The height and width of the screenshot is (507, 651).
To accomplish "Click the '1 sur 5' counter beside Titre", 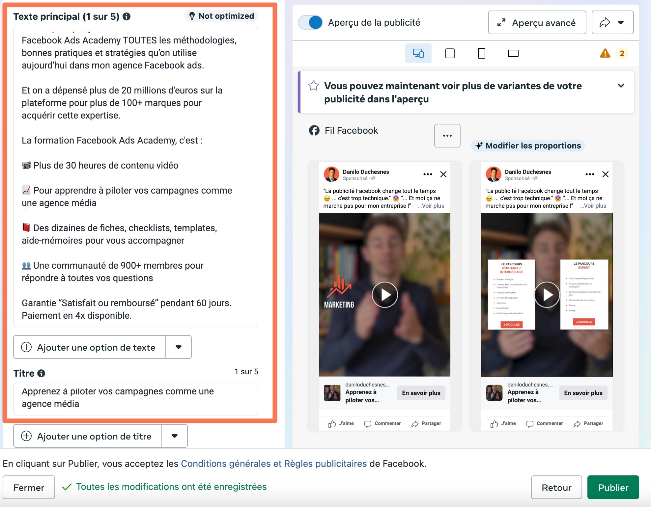I will click(246, 372).
